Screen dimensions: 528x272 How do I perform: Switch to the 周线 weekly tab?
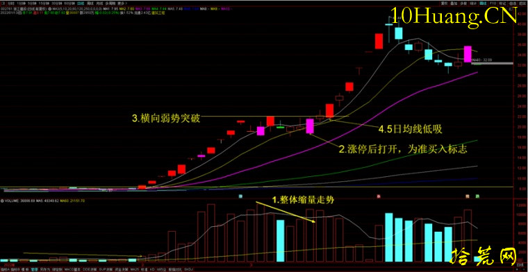91,3
